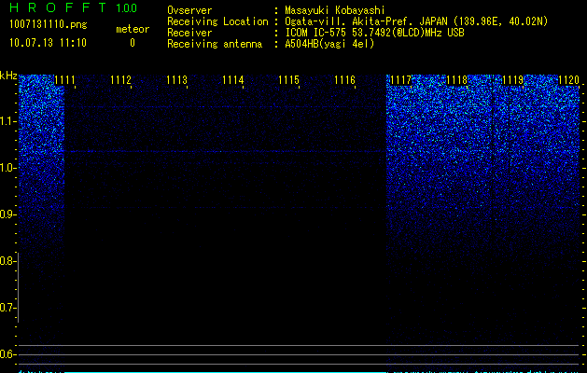This screenshot has width=587, height=373.
Task: Click the 1113 time marker
Action: 176,80
